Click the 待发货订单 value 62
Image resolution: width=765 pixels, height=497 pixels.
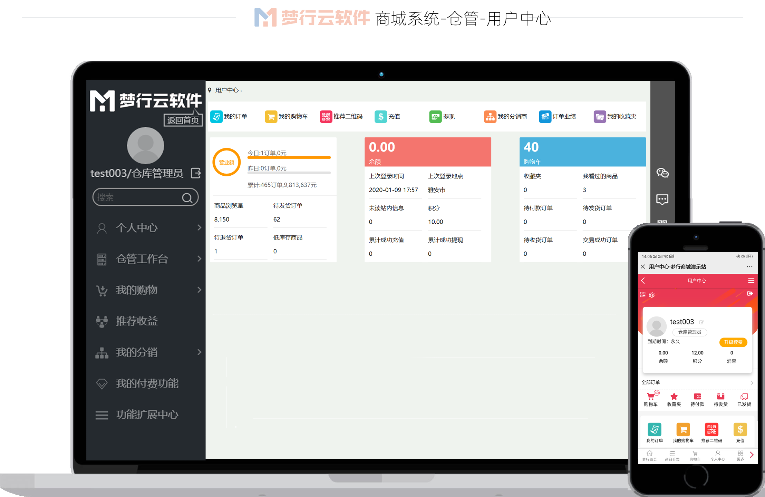point(277,220)
